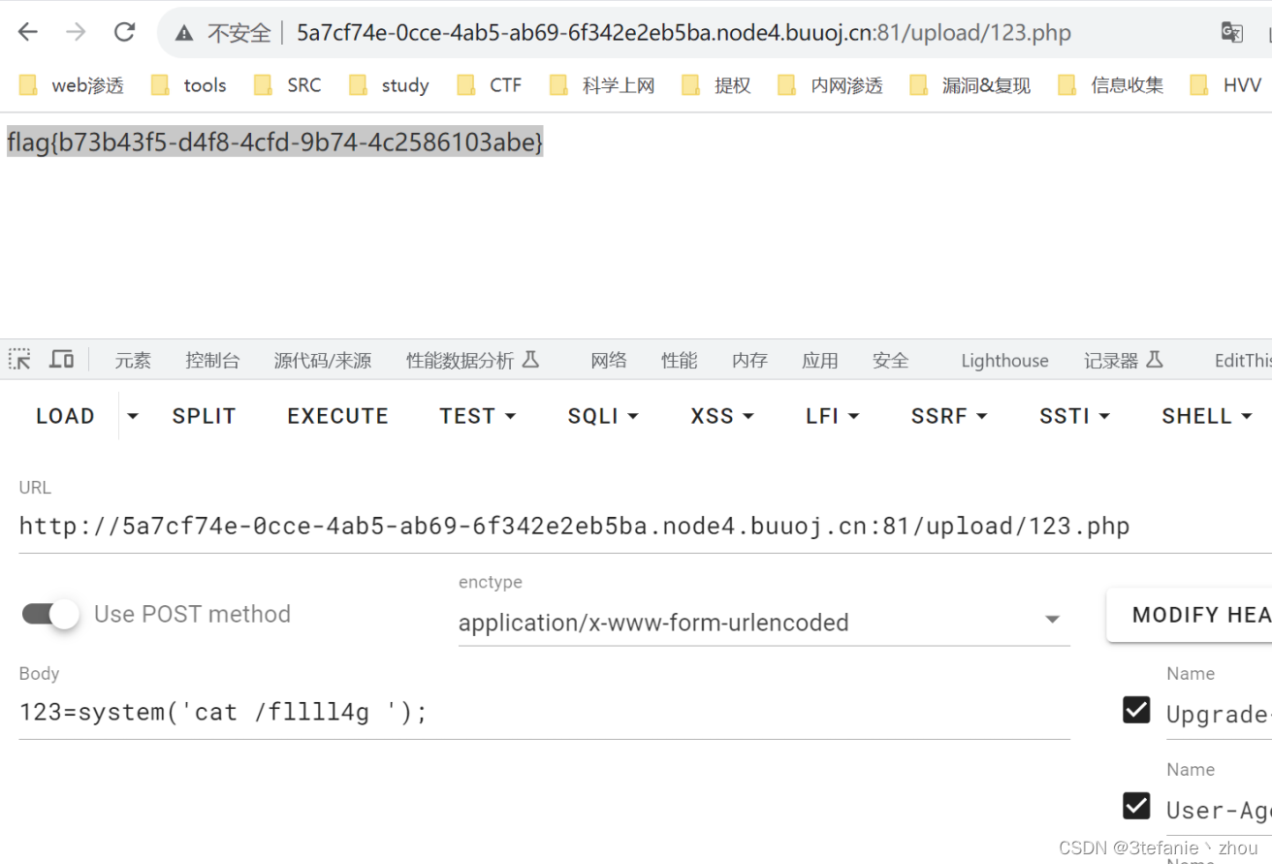The height and width of the screenshot is (864, 1272).
Task: Switch to the 性能数据分析 DevTools tab
Action: point(472,361)
